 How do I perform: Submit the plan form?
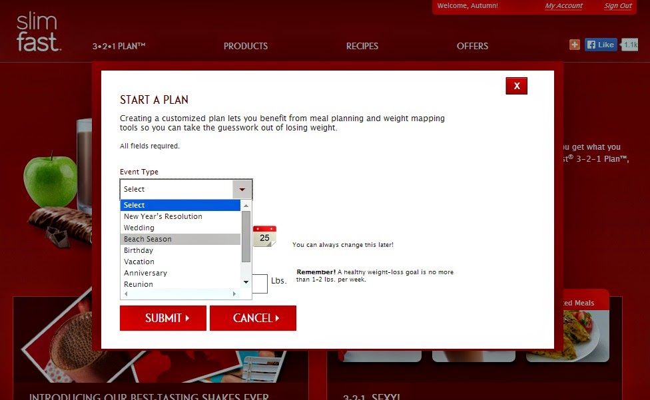tap(163, 318)
